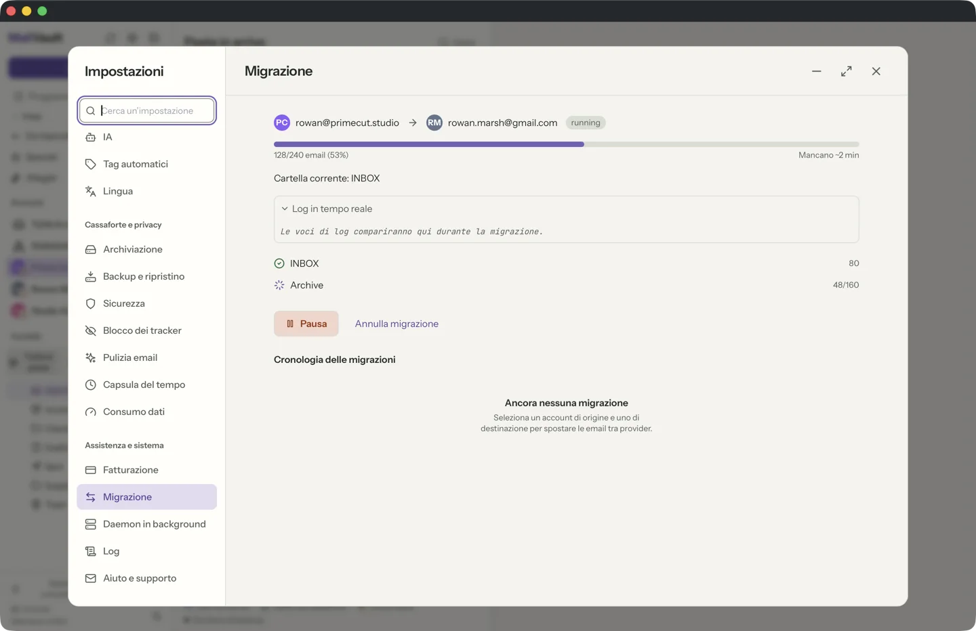
Task: Click the running status badge
Action: pyautogui.click(x=586, y=123)
